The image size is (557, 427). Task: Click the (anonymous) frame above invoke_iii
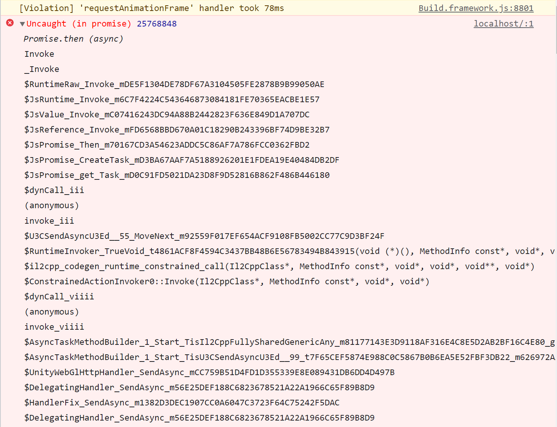52,206
